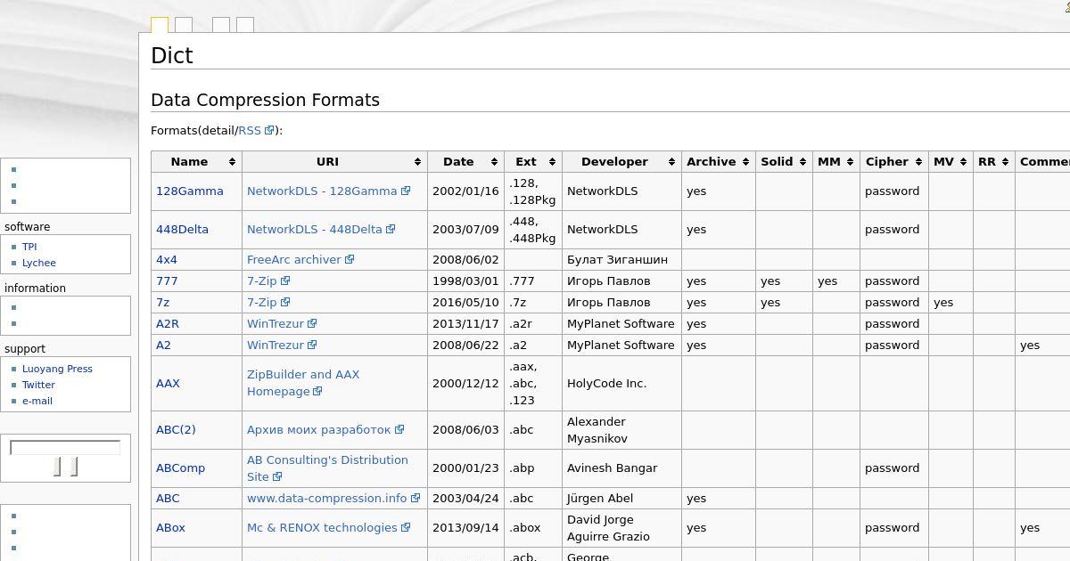Sort by the Solid column arrows
The width and height of the screenshot is (1070, 561).
[x=802, y=162]
